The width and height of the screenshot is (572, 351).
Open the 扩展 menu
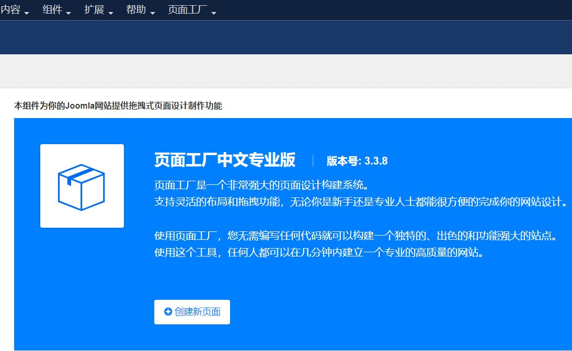coord(98,10)
